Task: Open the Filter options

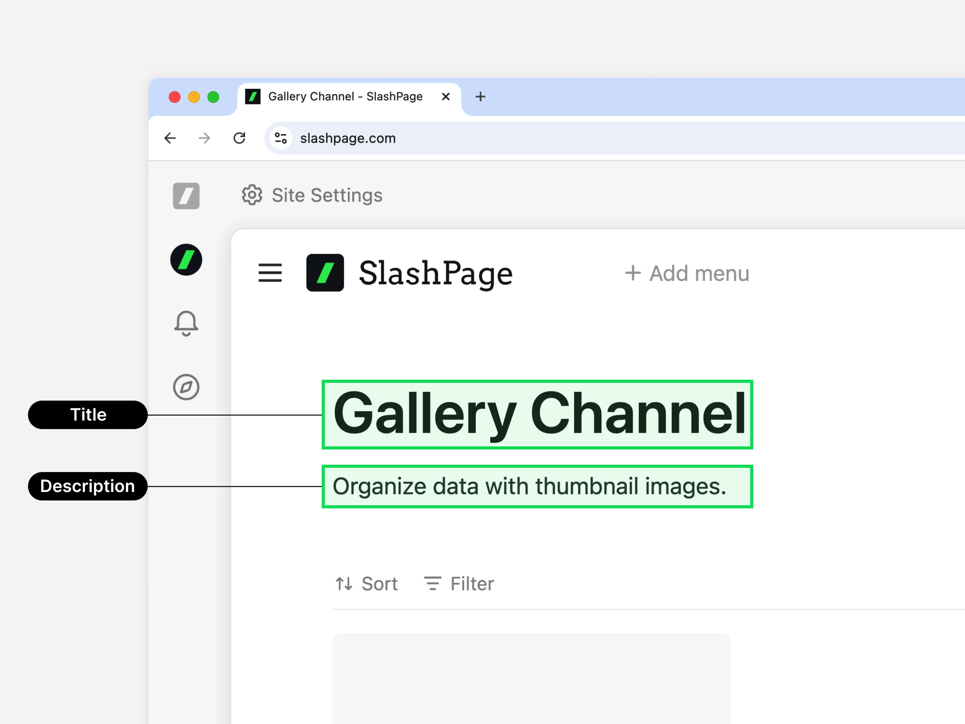Action: [x=459, y=584]
